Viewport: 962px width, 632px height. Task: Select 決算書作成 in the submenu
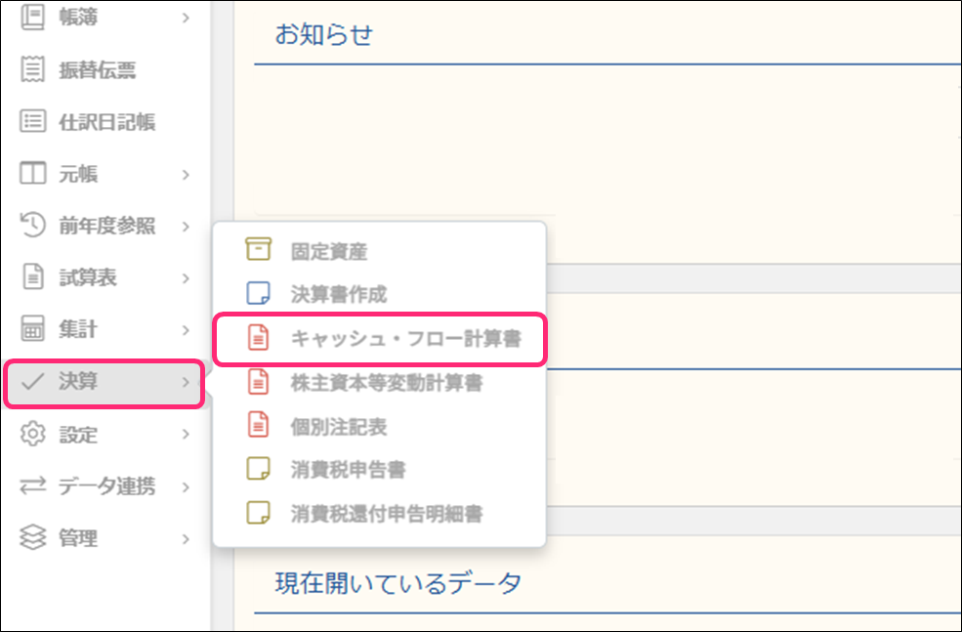click(x=339, y=294)
